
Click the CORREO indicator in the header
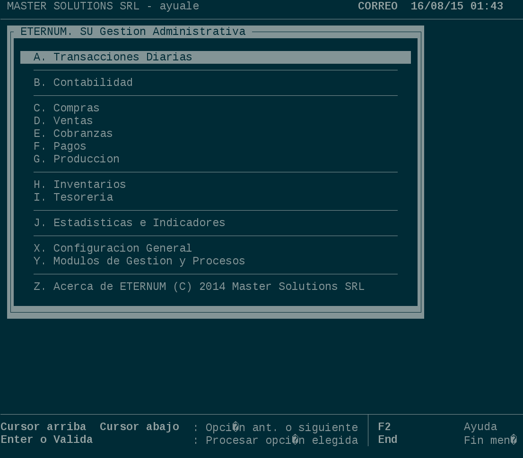pyautogui.click(x=377, y=6)
